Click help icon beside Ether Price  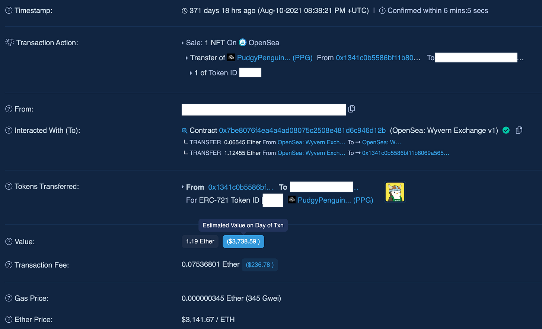(9, 319)
